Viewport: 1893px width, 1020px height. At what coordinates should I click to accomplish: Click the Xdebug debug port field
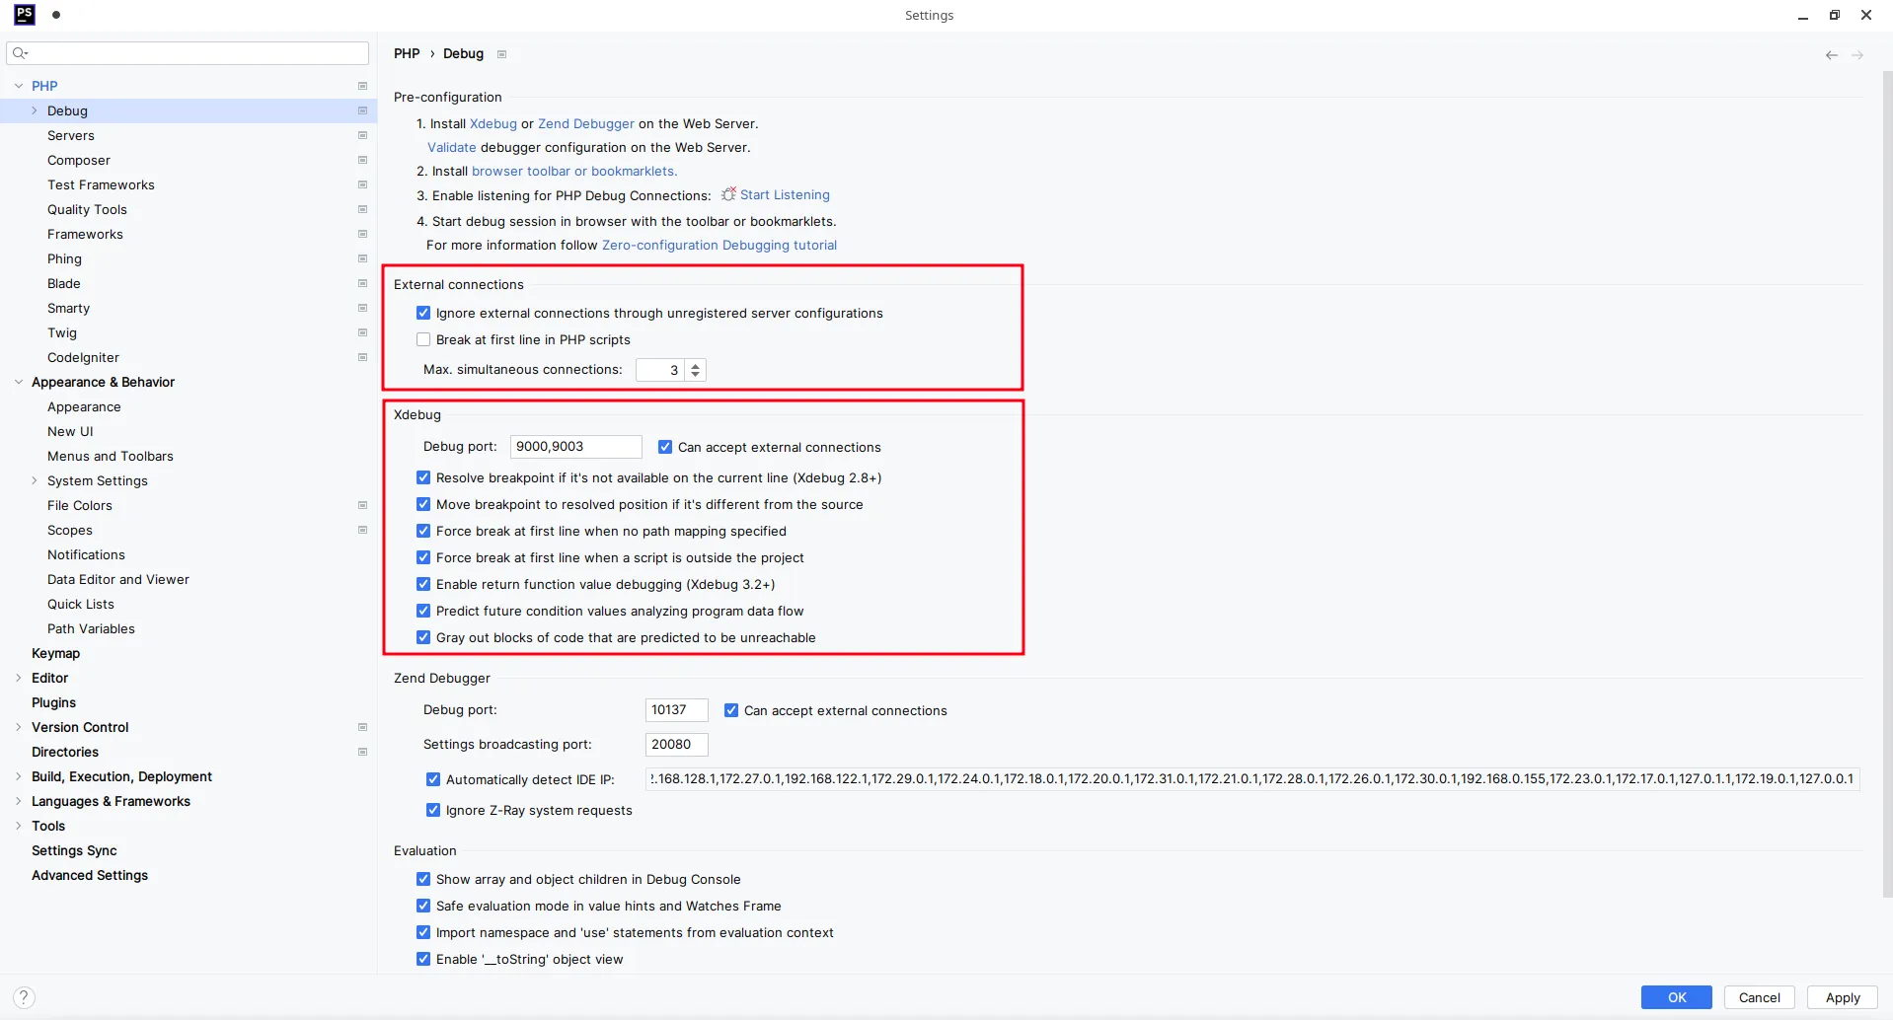(575, 447)
